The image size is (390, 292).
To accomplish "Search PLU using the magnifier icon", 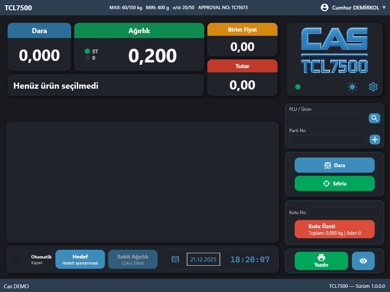I will [374, 118].
